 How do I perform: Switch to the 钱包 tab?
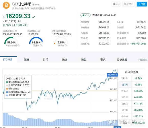click(84, 60)
